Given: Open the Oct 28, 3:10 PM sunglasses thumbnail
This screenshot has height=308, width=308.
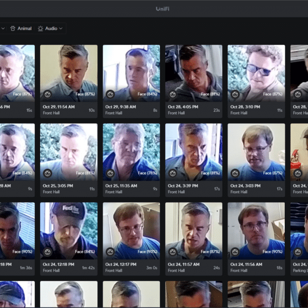Looking at the screenshot, I should (x=256, y=73).
